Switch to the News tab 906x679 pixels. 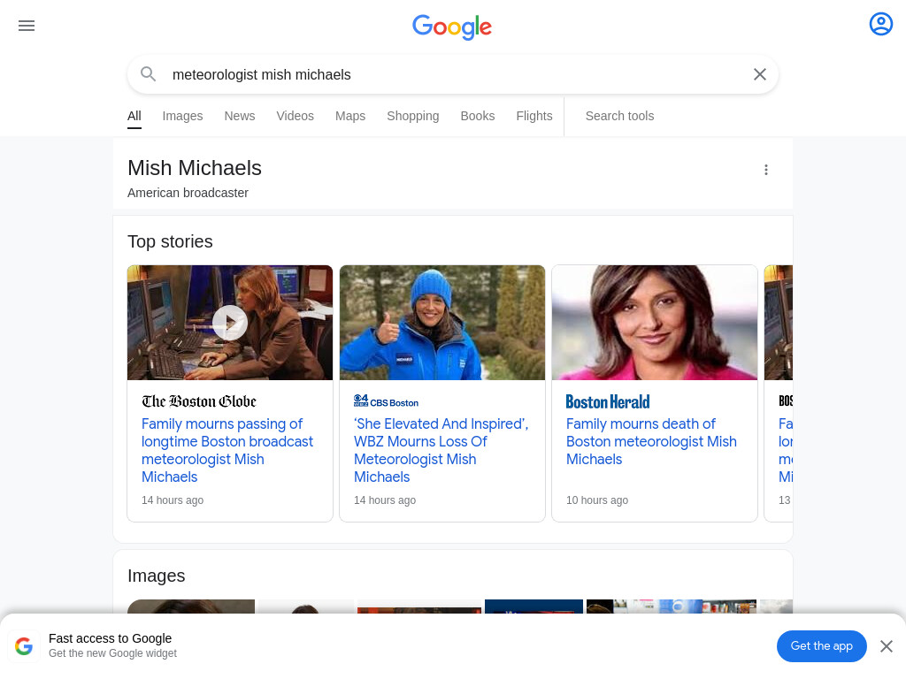click(240, 116)
